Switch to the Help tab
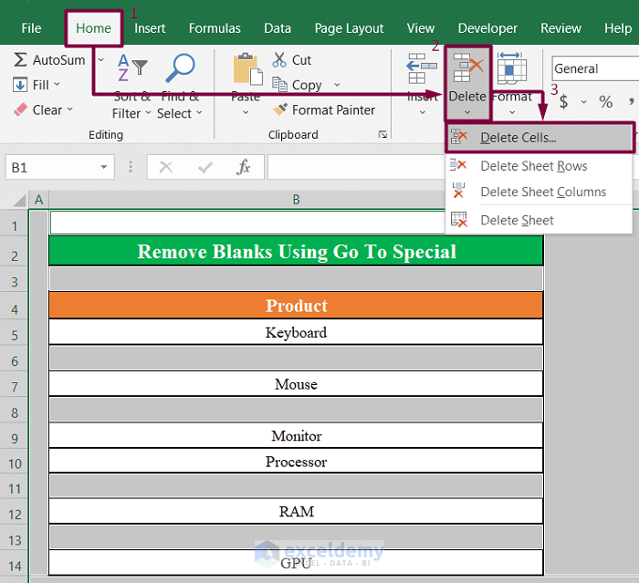The height and width of the screenshot is (583, 639). pos(618,28)
